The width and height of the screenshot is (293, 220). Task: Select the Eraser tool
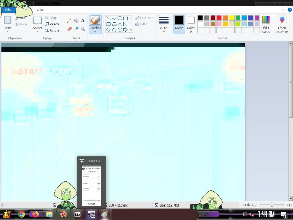tap(69, 29)
